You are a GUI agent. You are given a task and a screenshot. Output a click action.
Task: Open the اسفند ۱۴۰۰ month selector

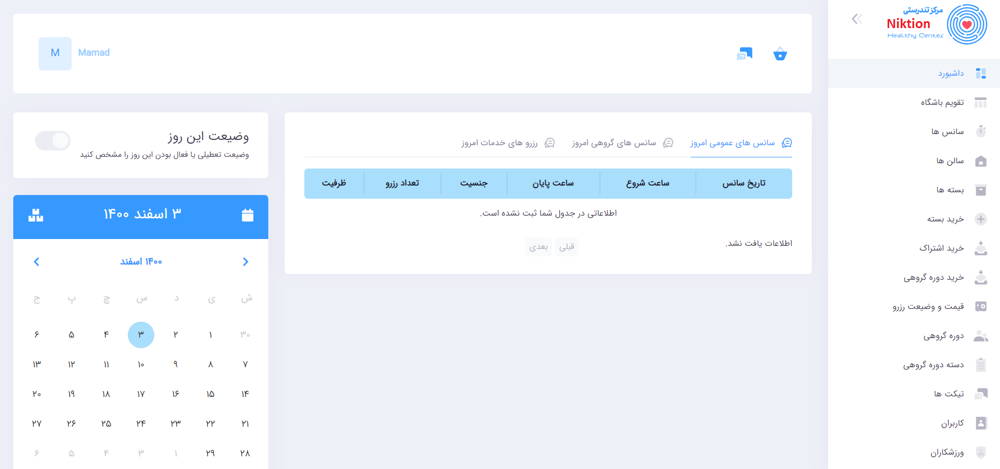point(141,262)
